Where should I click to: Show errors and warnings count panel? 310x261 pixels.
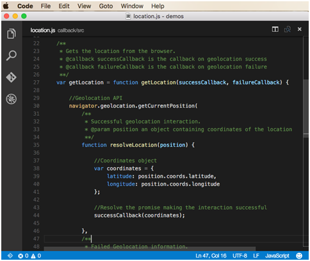[29, 255]
